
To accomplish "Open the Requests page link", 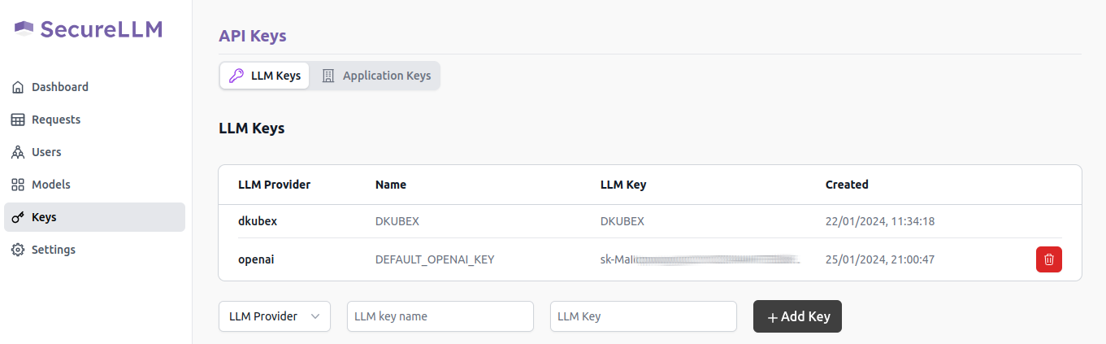I will tap(56, 120).
